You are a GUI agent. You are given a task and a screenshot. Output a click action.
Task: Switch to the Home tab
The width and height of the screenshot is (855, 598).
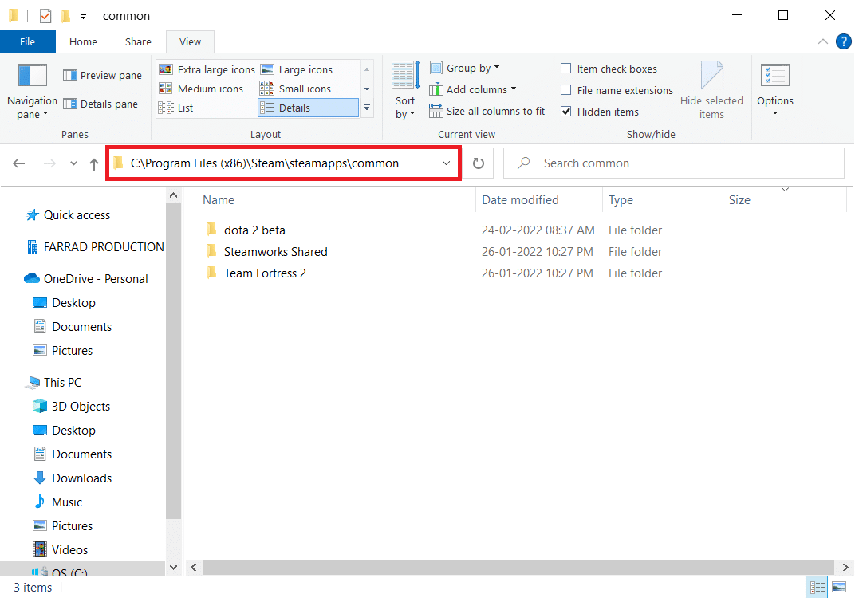83,41
